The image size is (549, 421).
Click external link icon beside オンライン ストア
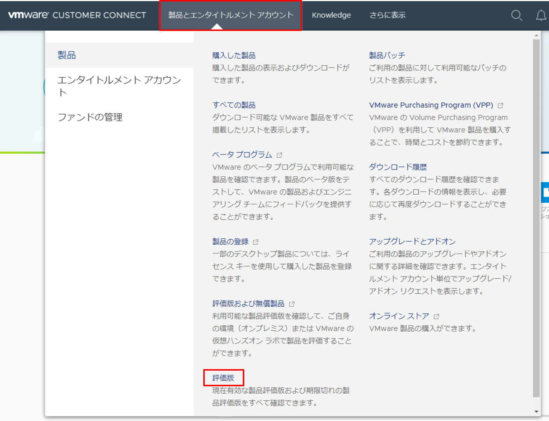[x=436, y=316]
